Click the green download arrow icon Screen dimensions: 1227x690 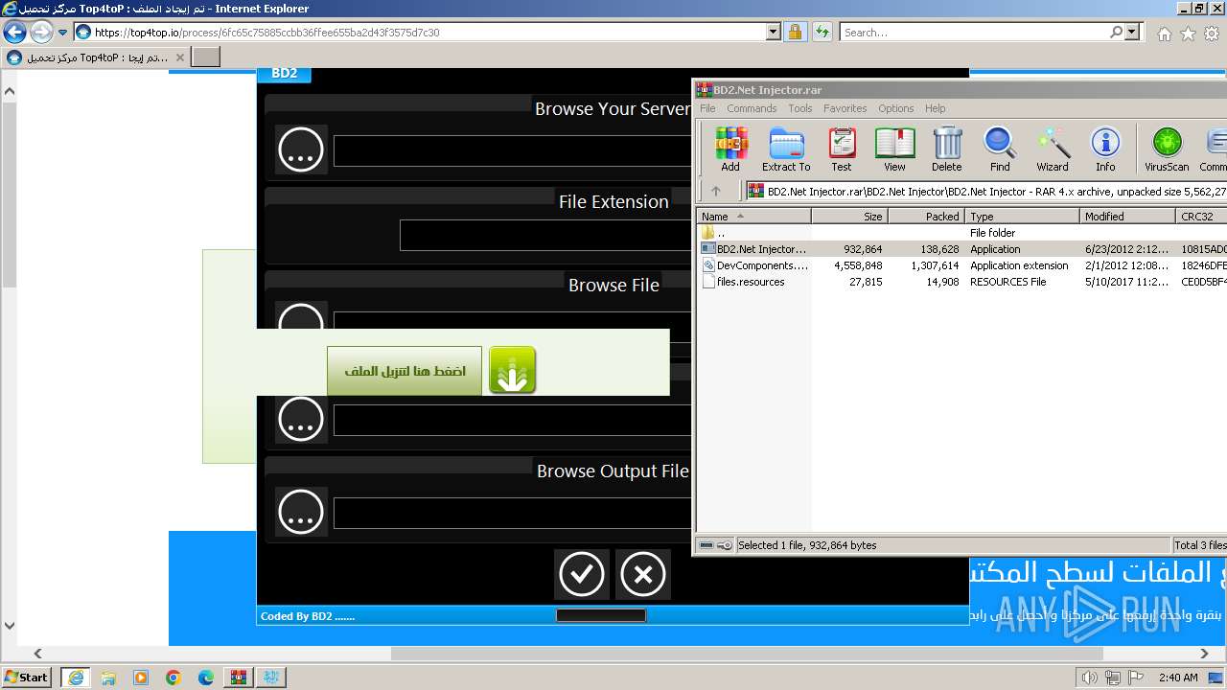[513, 370]
